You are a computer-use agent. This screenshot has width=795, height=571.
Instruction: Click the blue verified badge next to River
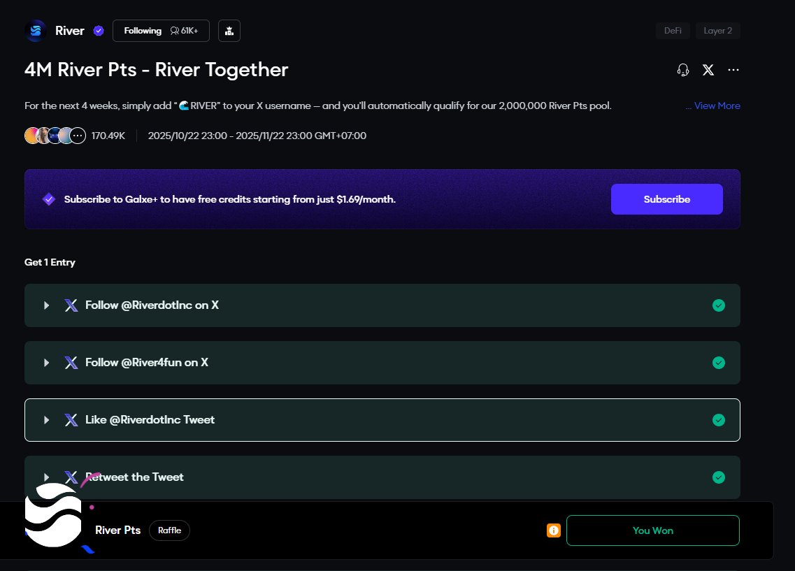coord(99,31)
